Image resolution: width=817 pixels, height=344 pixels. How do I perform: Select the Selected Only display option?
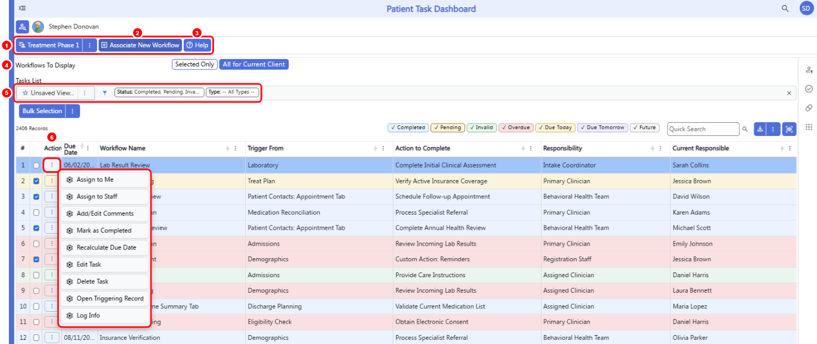tap(194, 64)
